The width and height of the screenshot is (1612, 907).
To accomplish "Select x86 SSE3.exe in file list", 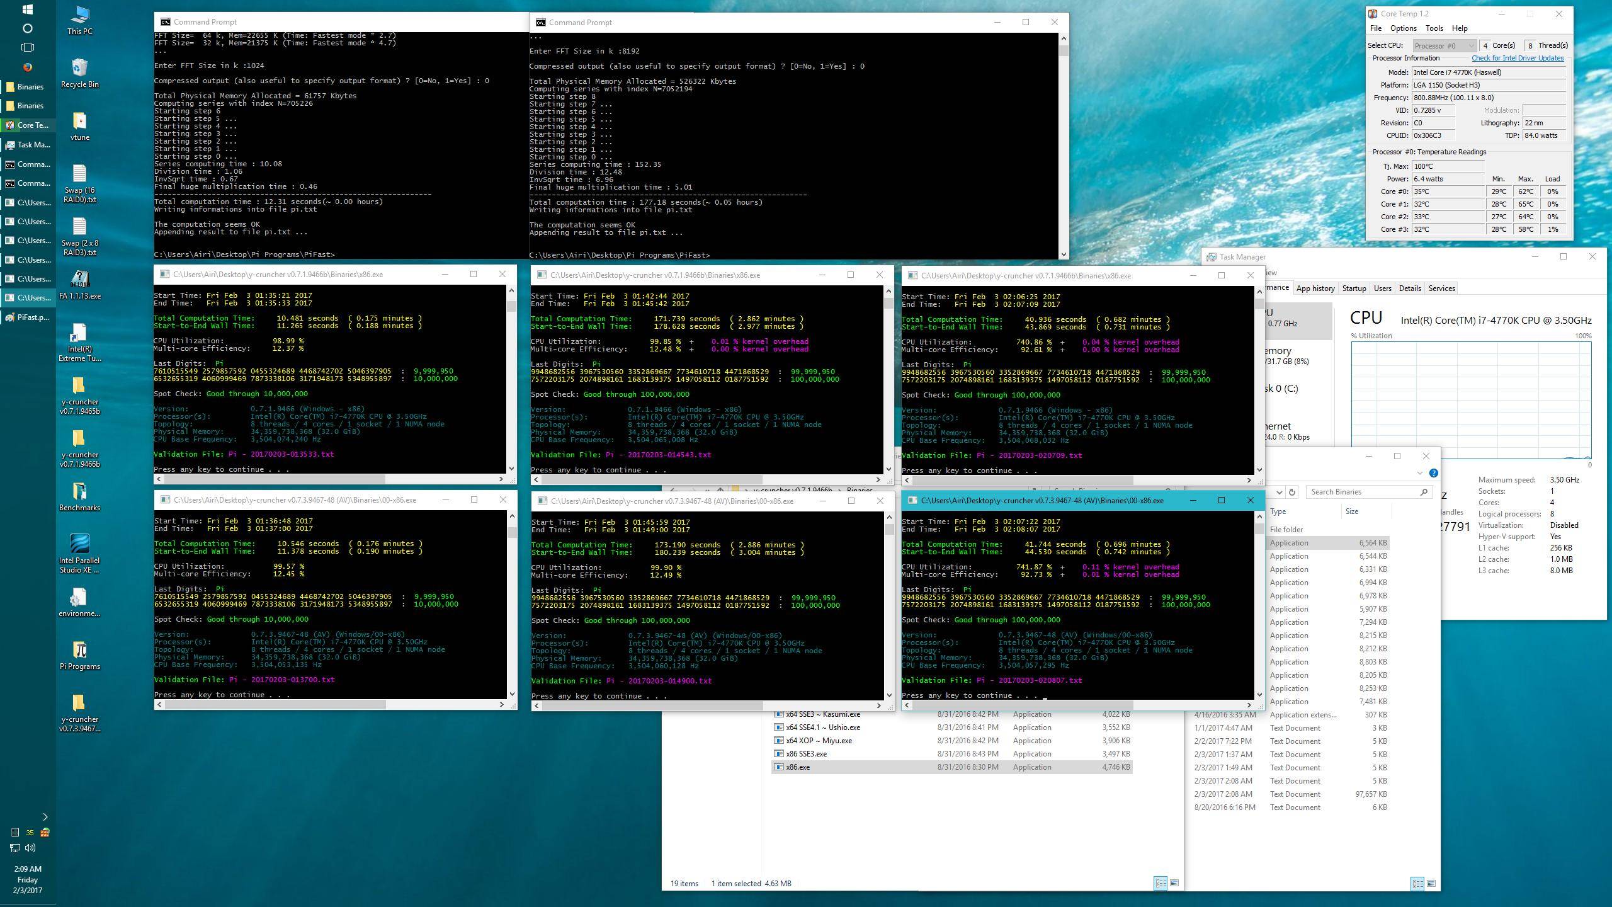I will (x=951, y=754).
